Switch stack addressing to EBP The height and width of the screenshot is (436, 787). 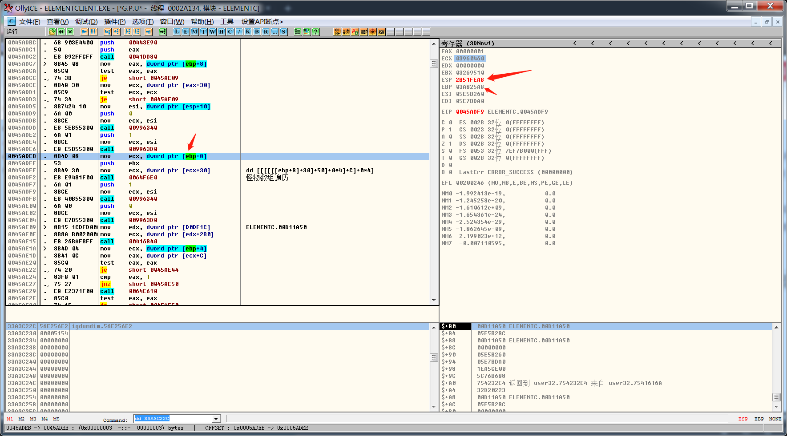[759, 419]
